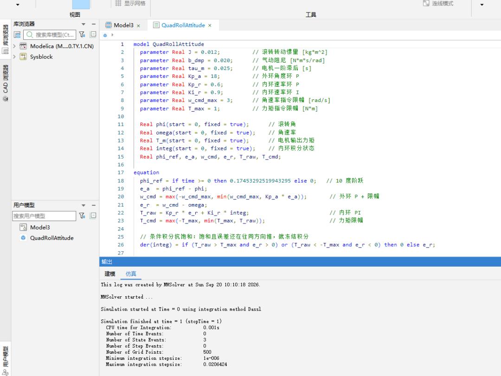The width and height of the screenshot is (501, 376).
Task: Click the Model3 icon in user models
Action: [23, 228]
